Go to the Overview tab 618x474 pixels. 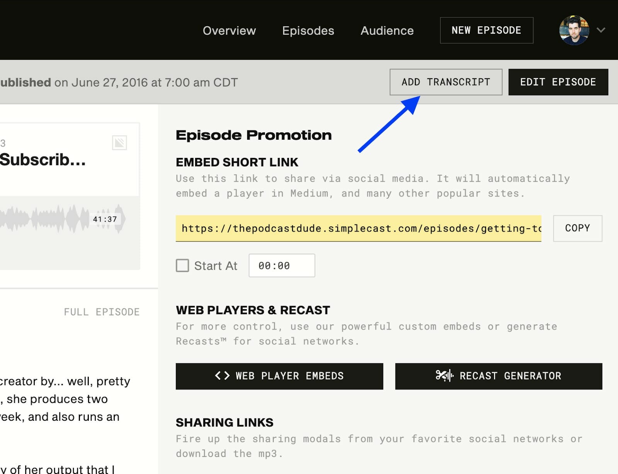click(229, 30)
